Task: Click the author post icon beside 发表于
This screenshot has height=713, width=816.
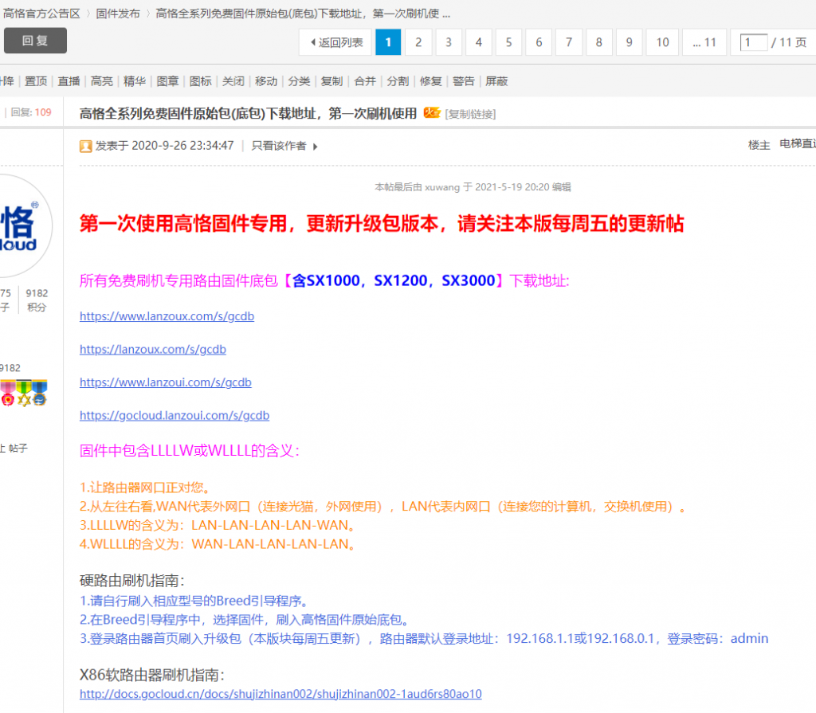Action: (85, 147)
